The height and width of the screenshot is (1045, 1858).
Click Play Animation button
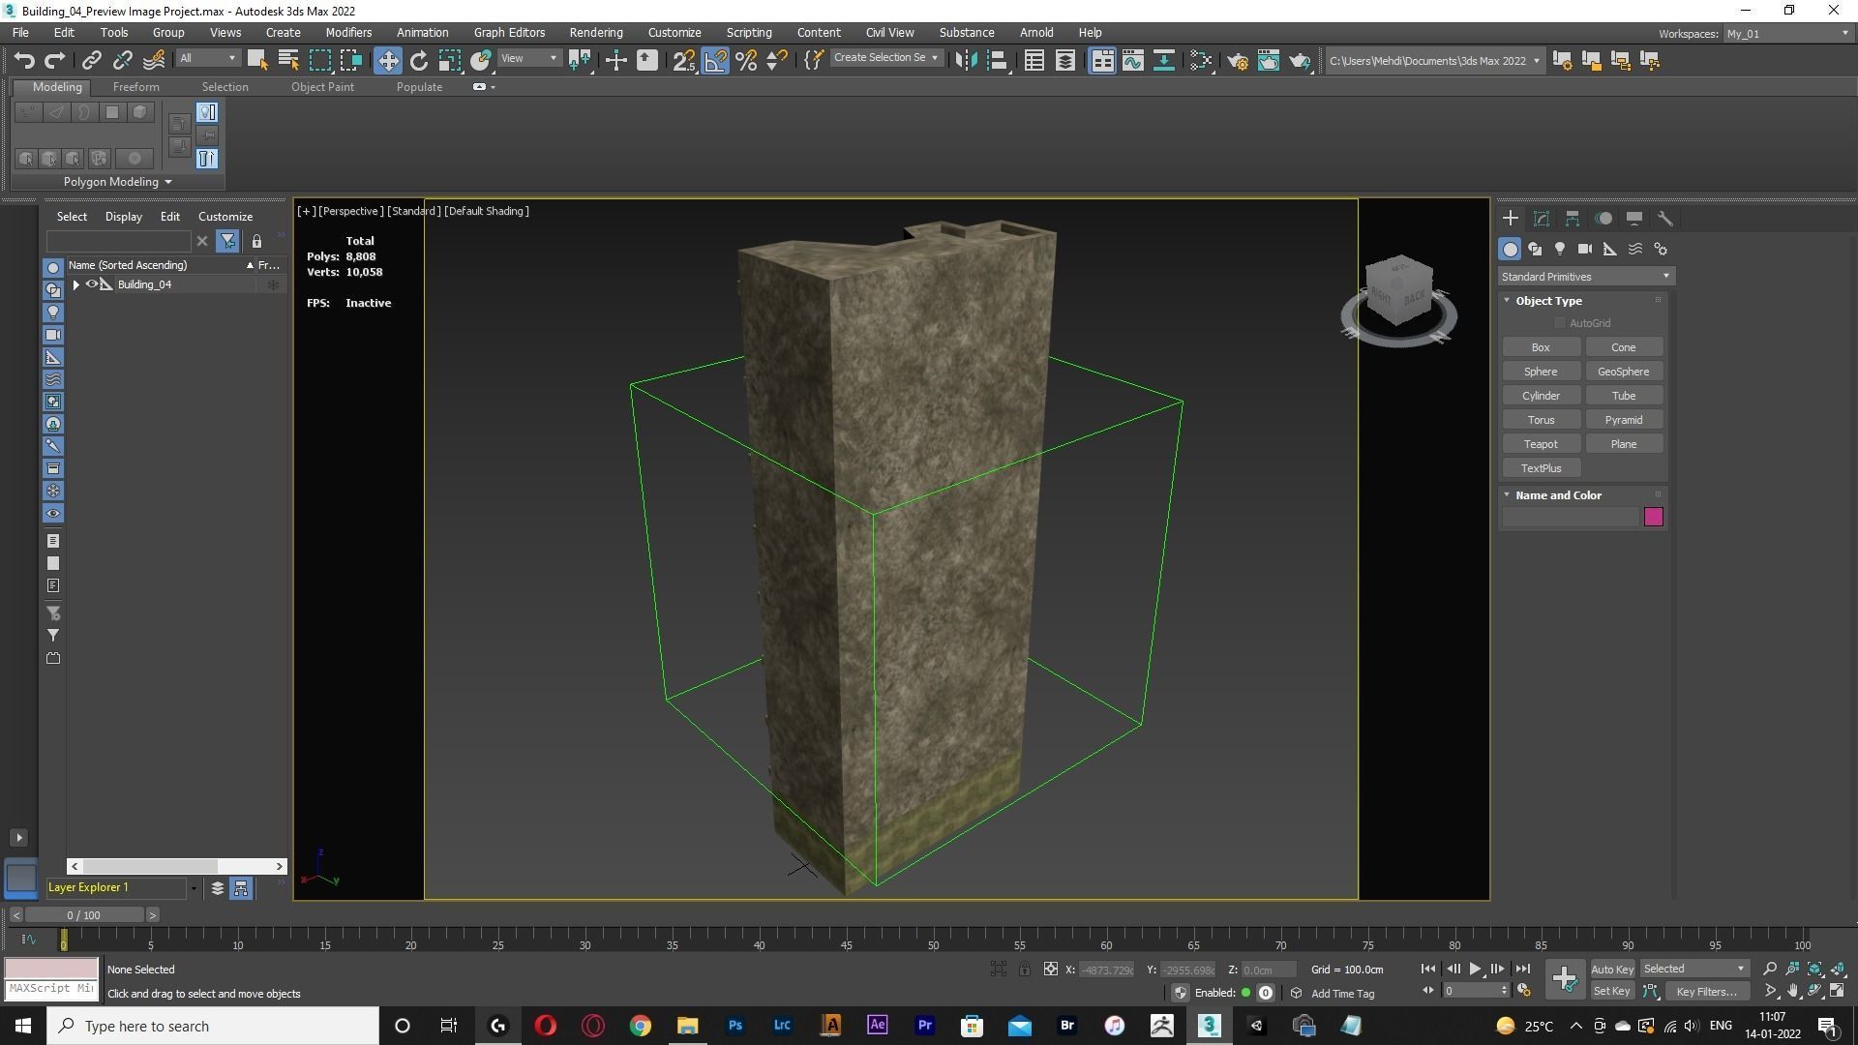coord(1475,969)
